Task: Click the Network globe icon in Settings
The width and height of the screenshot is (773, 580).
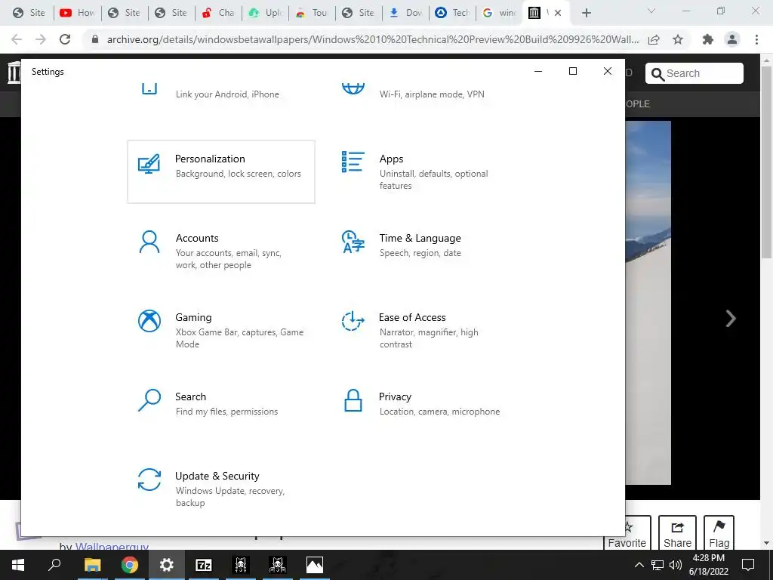Action: click(353, 89)
